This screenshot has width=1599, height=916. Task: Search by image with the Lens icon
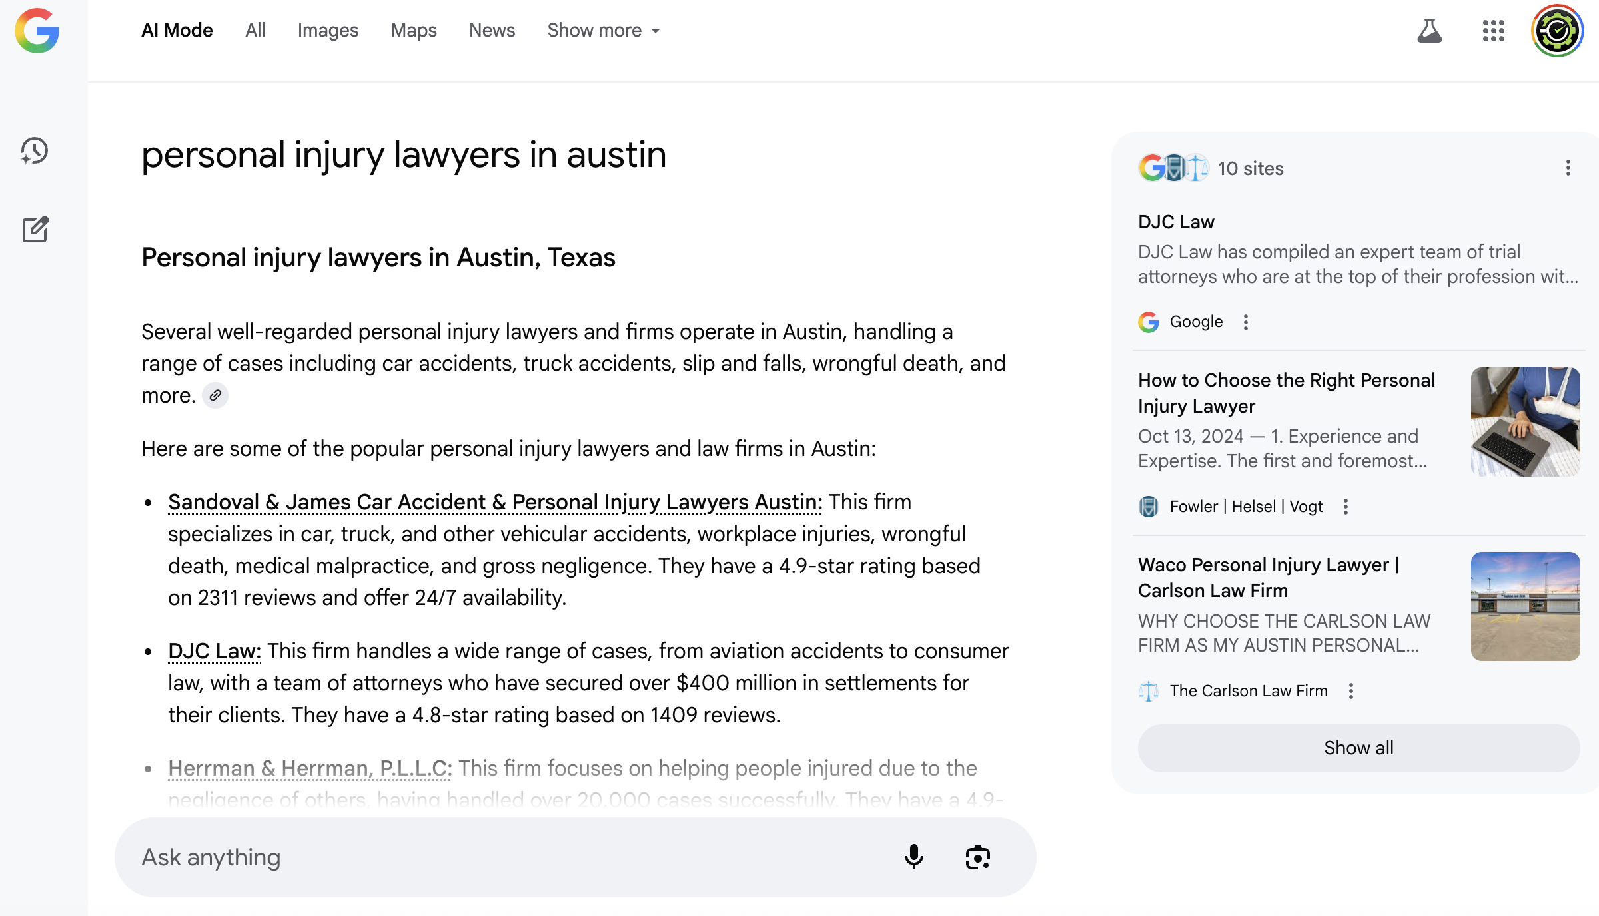[977, 857]
